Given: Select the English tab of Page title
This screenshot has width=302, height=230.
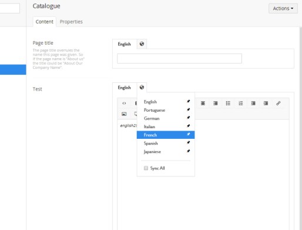Looking at the screenshot, I should [124, 44].
